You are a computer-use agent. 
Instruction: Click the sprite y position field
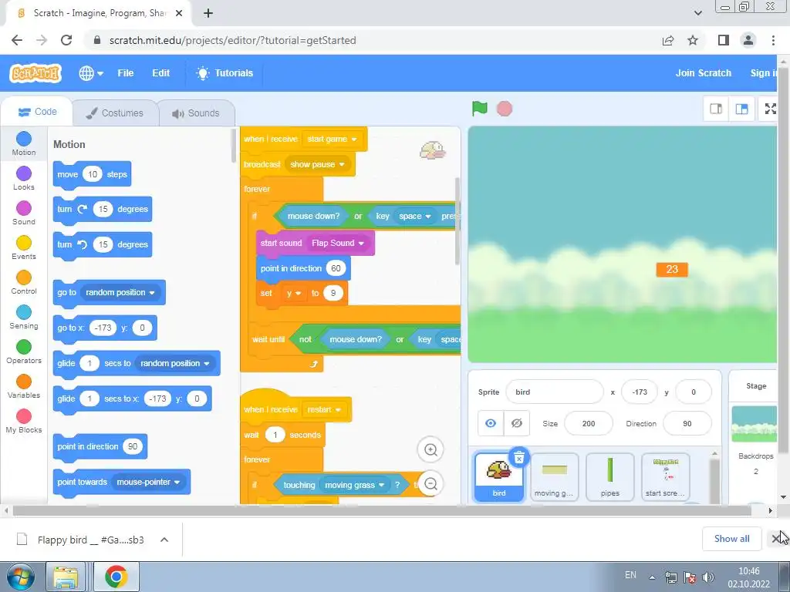[x=694, y=392]
